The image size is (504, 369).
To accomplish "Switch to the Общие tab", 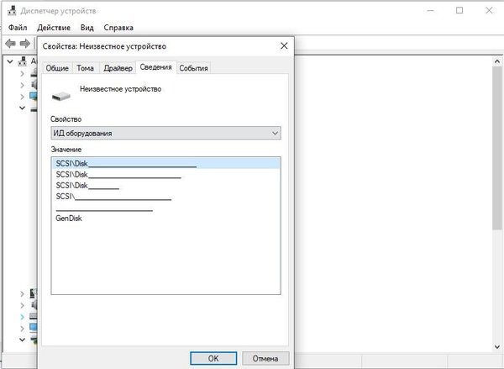I will [57, 68].
